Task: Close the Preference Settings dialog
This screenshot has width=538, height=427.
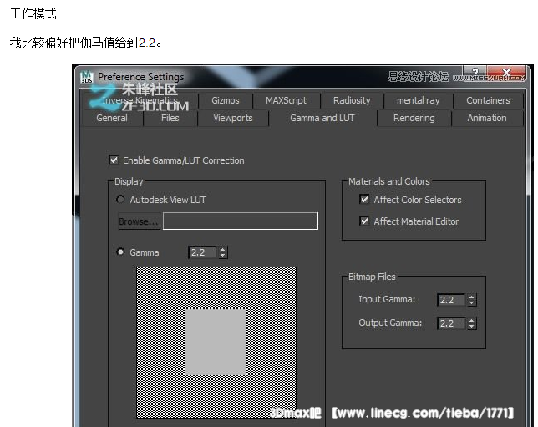Action: (x=506, y=73)
